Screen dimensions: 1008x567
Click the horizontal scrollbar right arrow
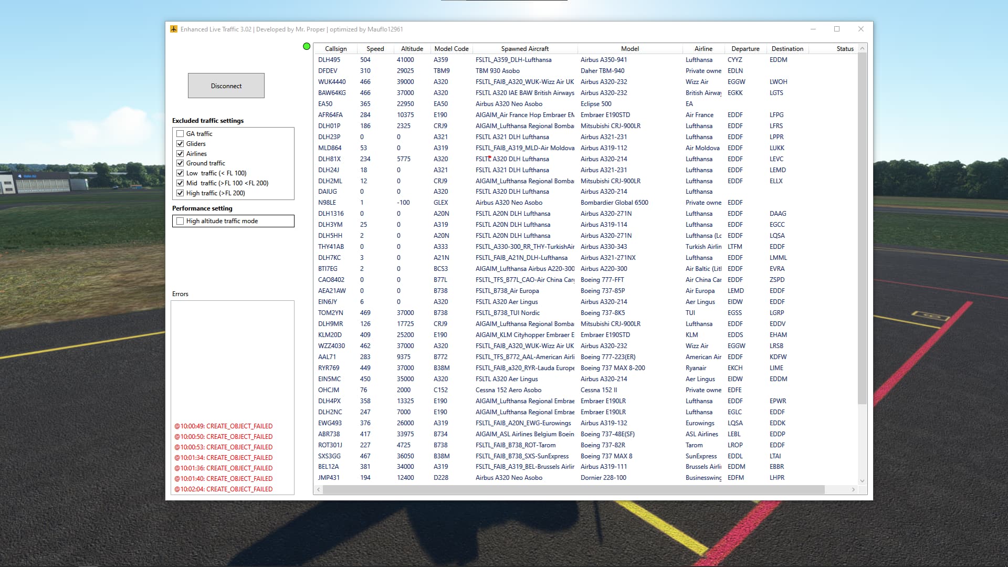pos(853,489)
